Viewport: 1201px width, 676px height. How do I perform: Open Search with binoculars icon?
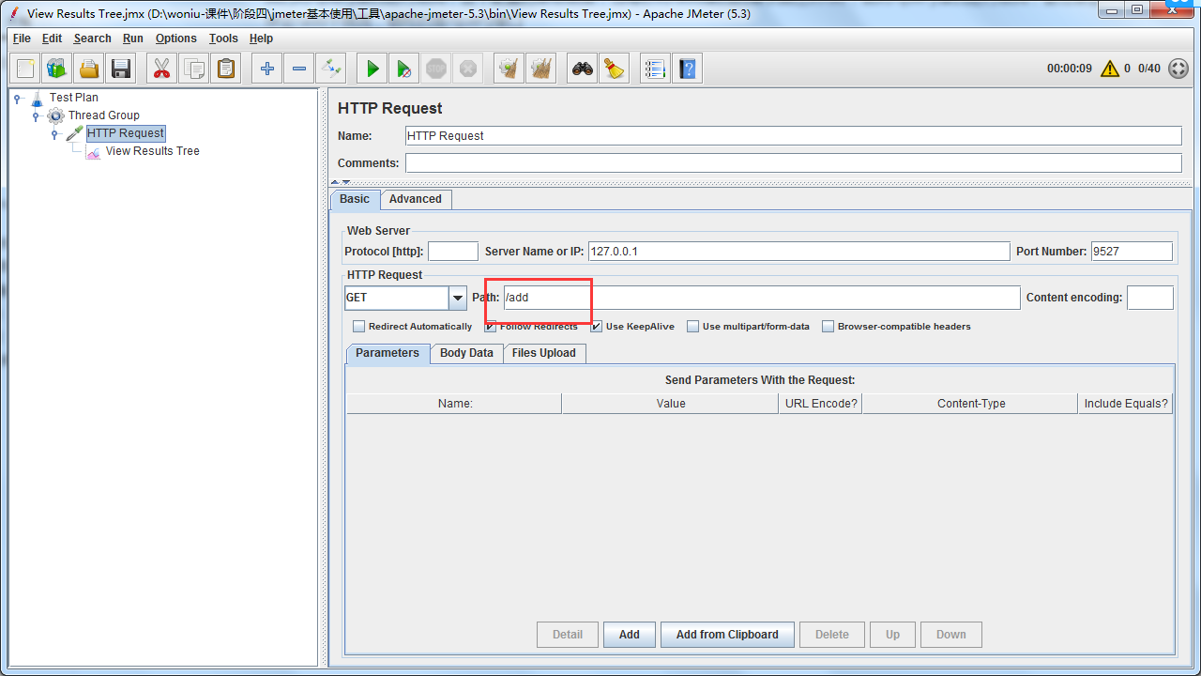(583, 69)
